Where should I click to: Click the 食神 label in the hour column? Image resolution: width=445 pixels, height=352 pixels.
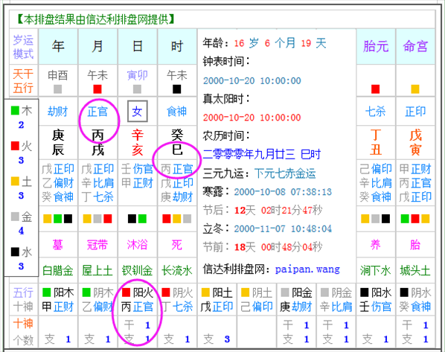(x=177, y=112)
